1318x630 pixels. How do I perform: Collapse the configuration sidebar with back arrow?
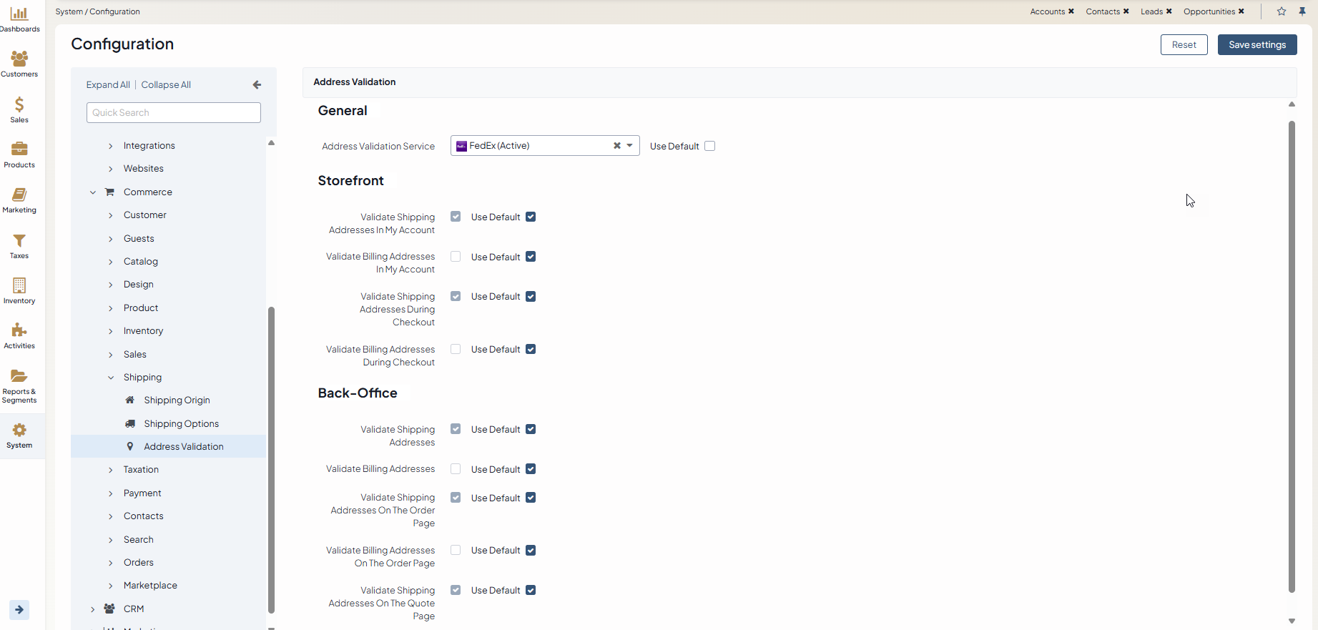tap(257, 85)
